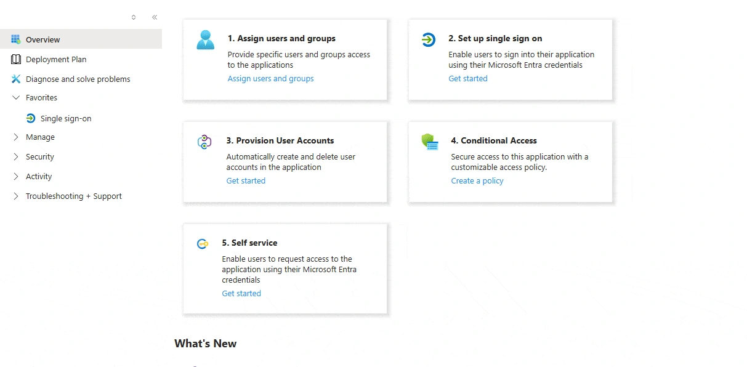Open Get started under Set up single sign on

click(x=468, y=78)
